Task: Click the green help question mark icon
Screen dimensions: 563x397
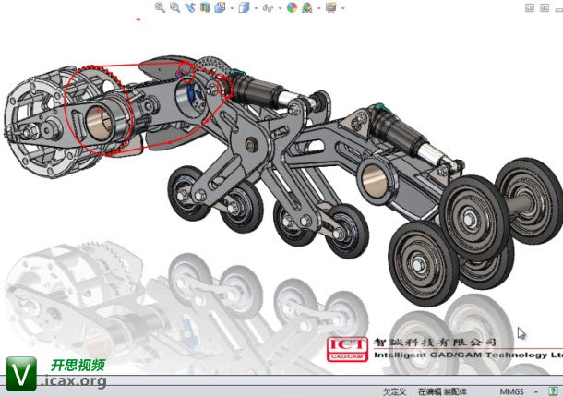Action: pyautogui.click(x=553, y=391)
